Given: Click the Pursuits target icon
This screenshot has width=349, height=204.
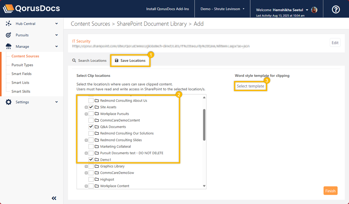Looking at the screenshot, I should click(8, 35).
